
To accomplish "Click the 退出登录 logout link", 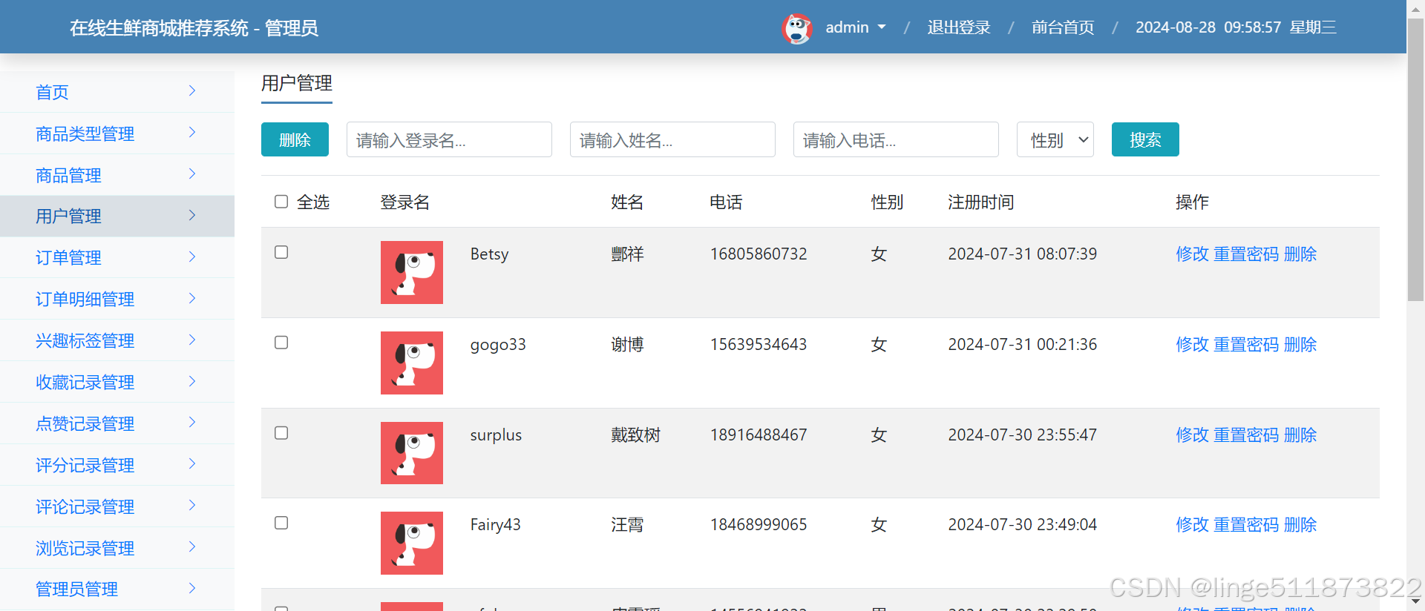I will [959, 27].
